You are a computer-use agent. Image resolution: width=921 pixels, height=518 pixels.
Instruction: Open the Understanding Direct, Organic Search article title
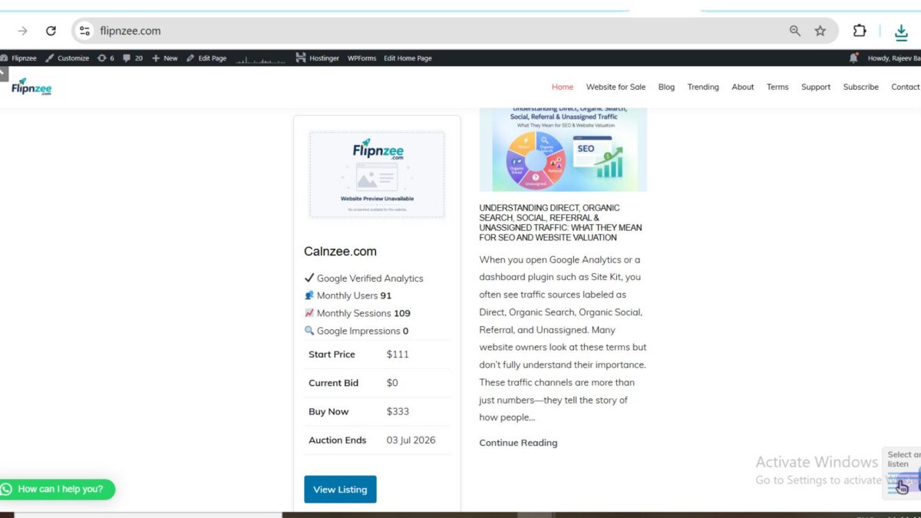click(561, 223)
